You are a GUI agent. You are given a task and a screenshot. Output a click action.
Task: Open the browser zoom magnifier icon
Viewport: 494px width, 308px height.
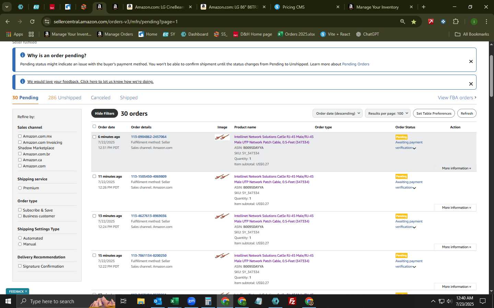(402, 22)
